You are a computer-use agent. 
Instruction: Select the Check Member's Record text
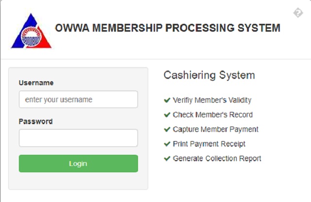point(213,115)
